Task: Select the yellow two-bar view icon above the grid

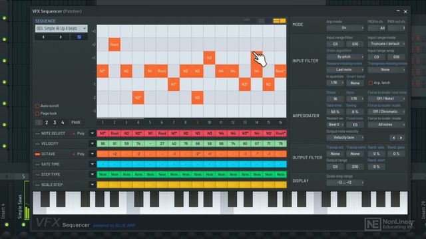Action: (279, 21)
